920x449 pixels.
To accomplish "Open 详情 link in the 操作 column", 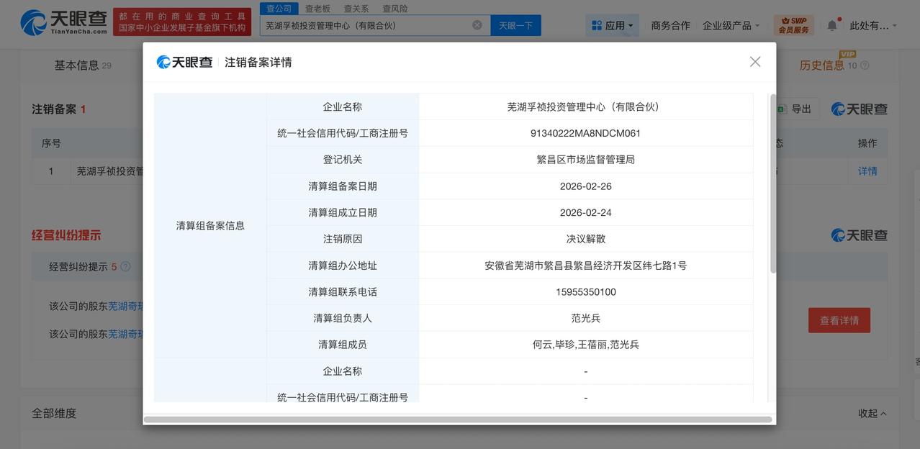I will (867, 171).
